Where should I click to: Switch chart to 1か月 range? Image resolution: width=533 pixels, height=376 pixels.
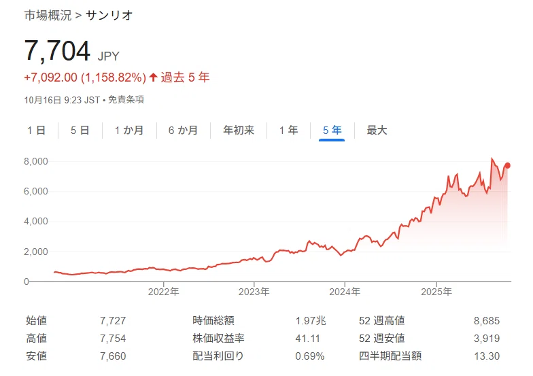click(129, 131)
